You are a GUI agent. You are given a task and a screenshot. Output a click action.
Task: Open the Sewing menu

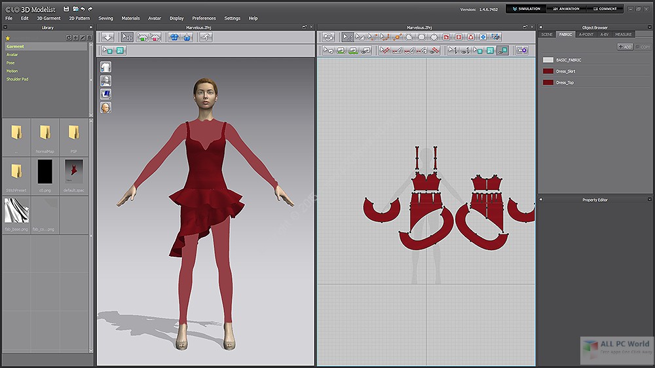(x=105, y=18)
